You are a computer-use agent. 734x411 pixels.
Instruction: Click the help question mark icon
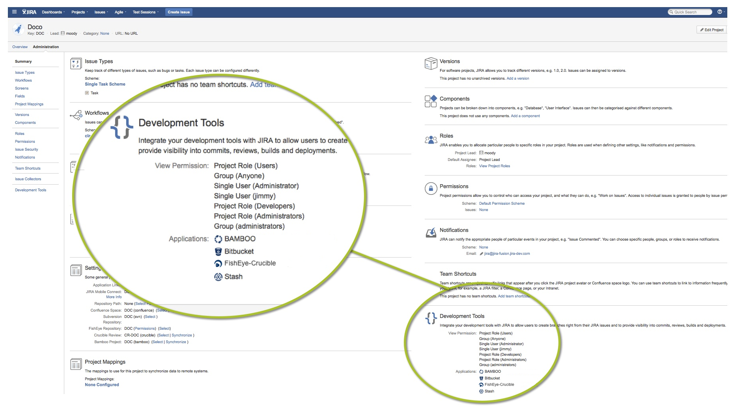[720, 12]
